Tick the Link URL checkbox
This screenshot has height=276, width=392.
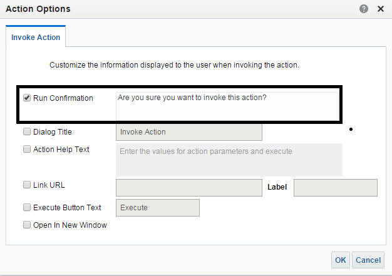point(27,185)
